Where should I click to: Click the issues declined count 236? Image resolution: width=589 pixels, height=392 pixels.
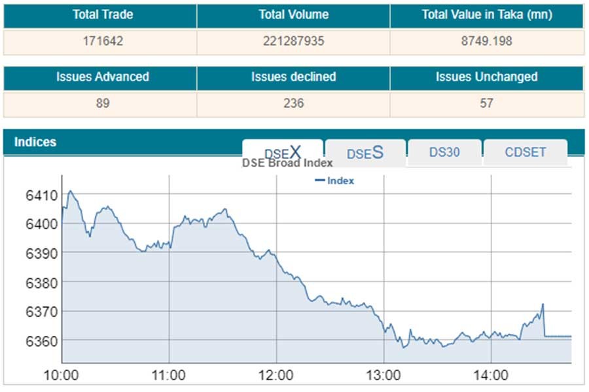coord(293,103)
